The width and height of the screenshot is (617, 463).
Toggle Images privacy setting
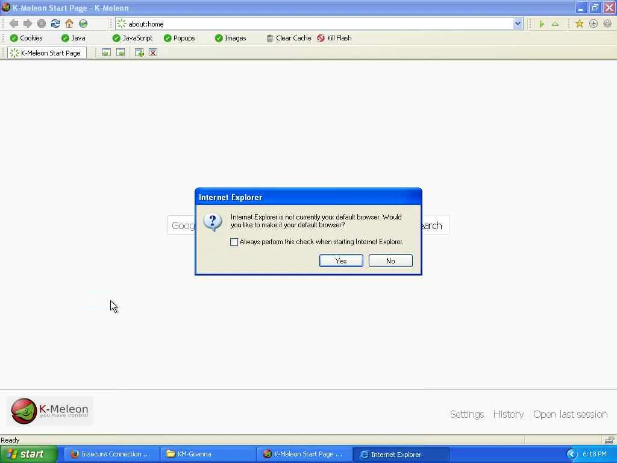click(x=230, y=38)
